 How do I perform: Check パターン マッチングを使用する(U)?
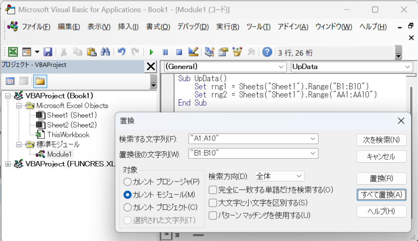coord(213,215)
